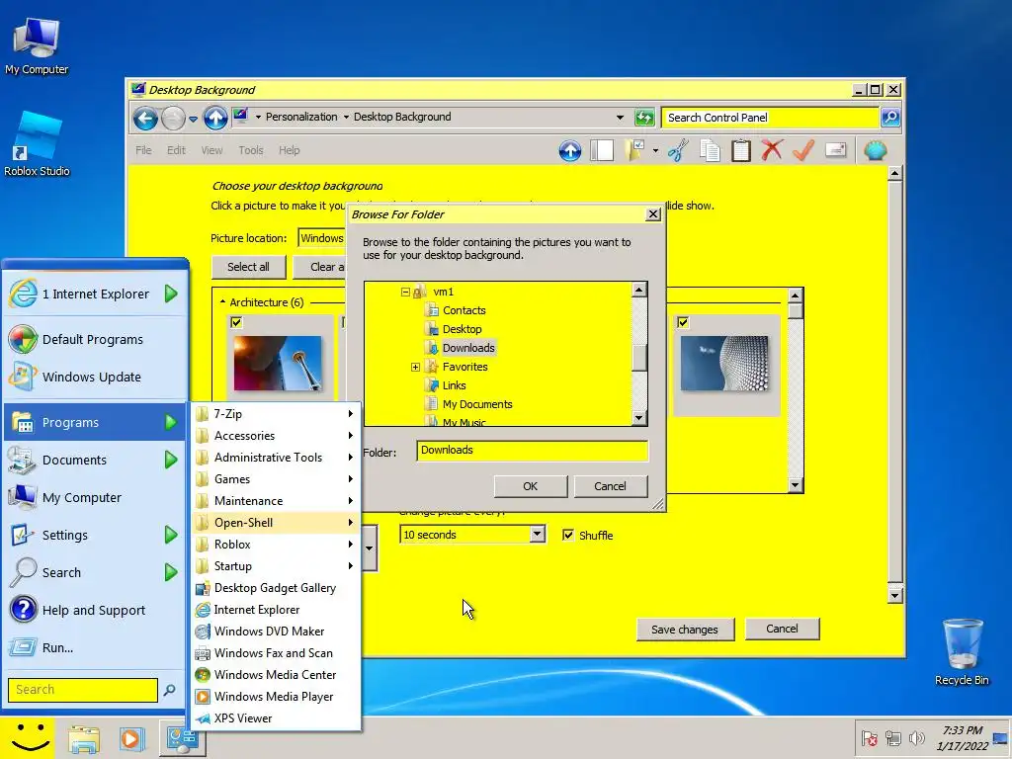Screen dimensions: 1012x759
Task: Select the silver building wallpaper thumbnail
Action: click(724, 363)
